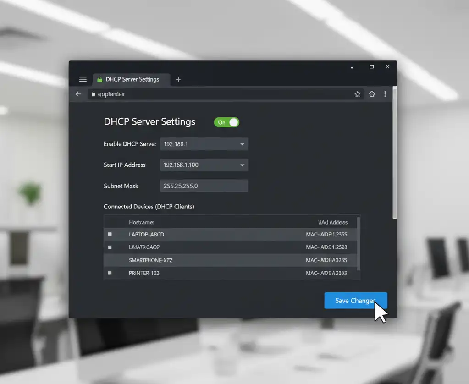Viewport: 469px width, 384px height.
Task: Open a new tab with plus icon
Action: [x=178, y=79]
